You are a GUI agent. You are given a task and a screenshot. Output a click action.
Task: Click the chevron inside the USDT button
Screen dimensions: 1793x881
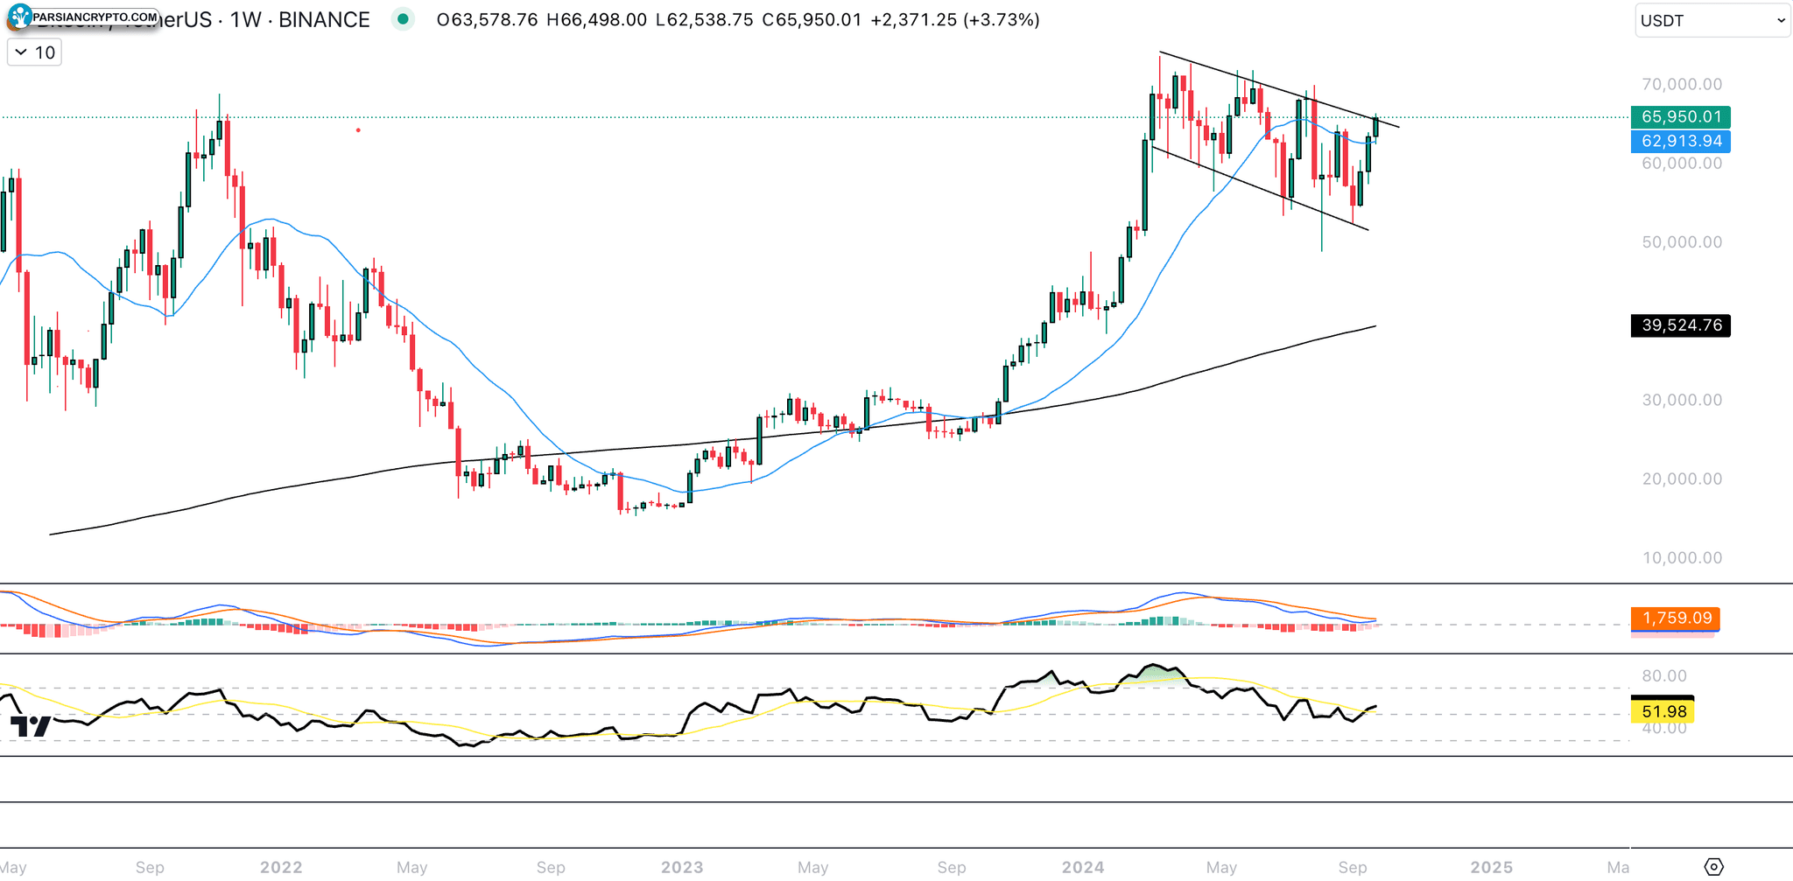1781,20
